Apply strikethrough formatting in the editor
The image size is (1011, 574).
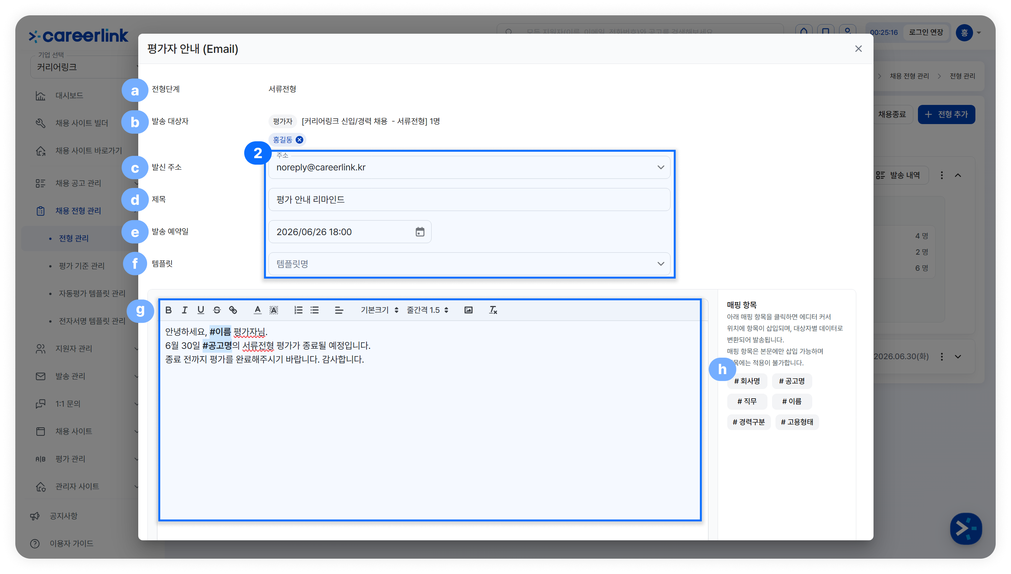tap(217, 310)
